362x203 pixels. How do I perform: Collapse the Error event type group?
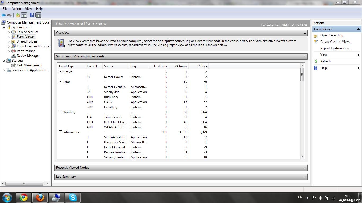pos(60,82)
